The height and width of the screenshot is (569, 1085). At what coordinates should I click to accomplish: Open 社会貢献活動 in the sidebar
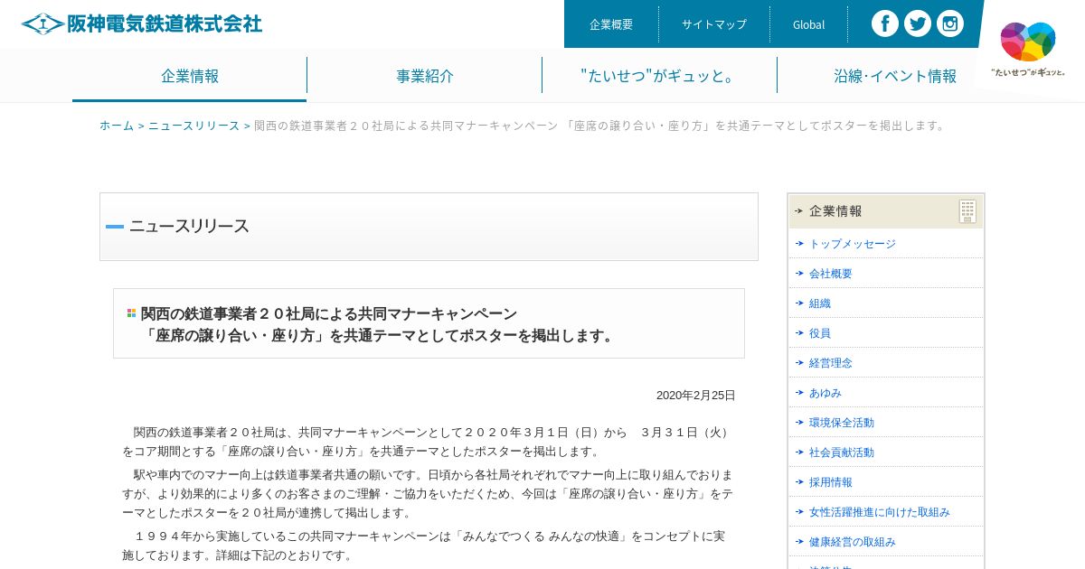click(x=842, y=452)
